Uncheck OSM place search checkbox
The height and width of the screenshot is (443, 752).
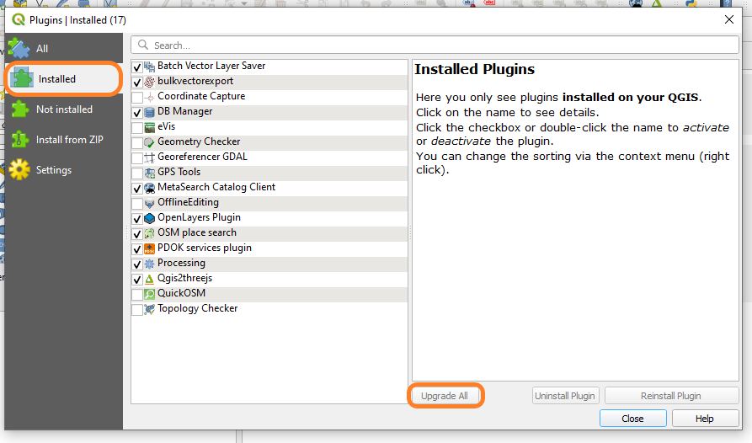[137, 234]
